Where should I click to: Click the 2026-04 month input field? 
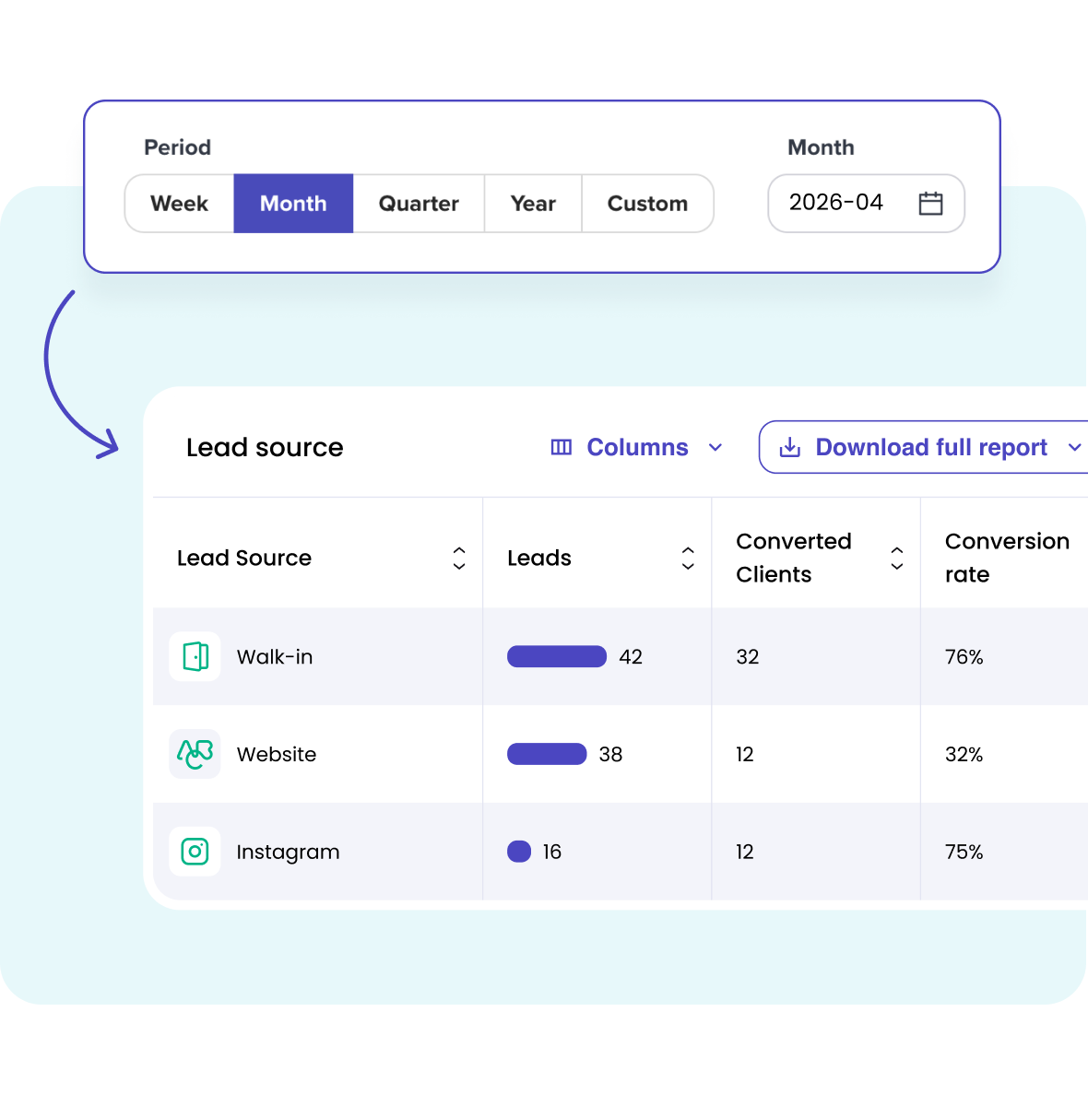pos(867,203)
